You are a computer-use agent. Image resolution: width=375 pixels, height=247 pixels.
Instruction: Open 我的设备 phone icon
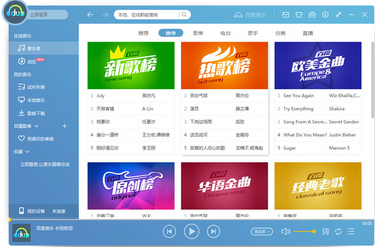22,211
